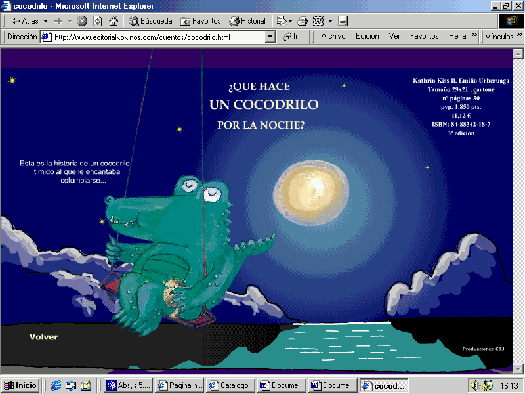Click the moon illustration
The width and height of the screenshot is (525, 394).
311,192
